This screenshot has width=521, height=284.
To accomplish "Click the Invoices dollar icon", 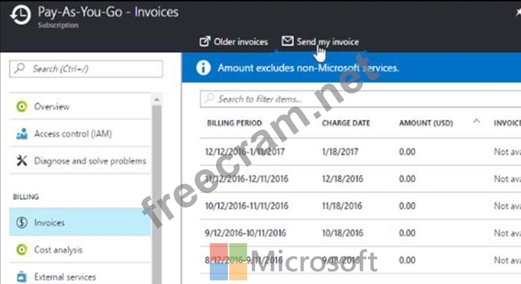I will click(x=22, y=222).
